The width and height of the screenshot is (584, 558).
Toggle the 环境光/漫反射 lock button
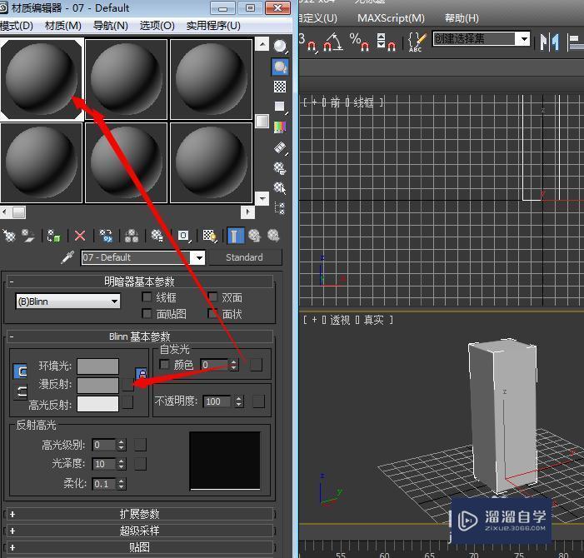coord(20,371)
